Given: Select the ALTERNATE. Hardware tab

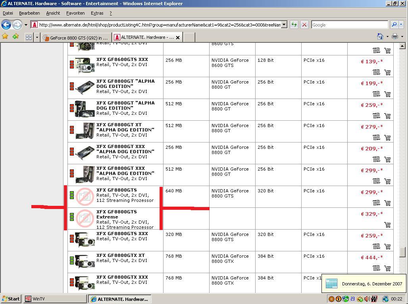Looking at the screenshot, I should coord(144,37).
